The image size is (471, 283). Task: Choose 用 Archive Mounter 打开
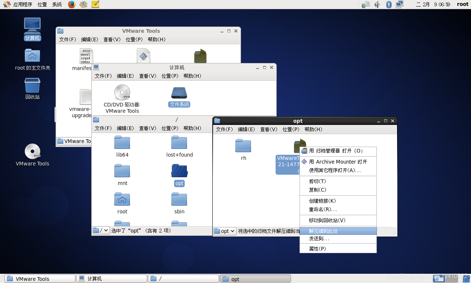tap(338, 162)
